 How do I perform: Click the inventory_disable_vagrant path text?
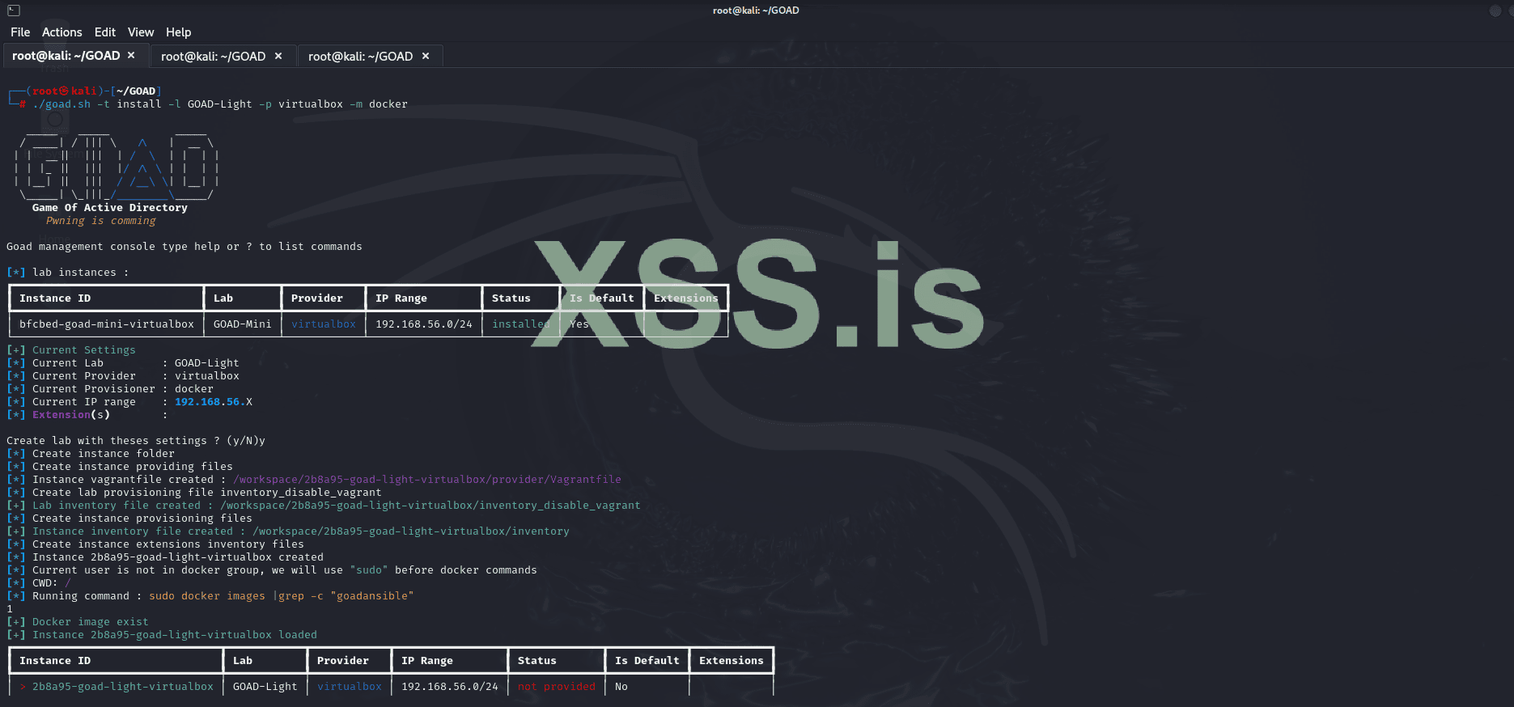(430, 506)
